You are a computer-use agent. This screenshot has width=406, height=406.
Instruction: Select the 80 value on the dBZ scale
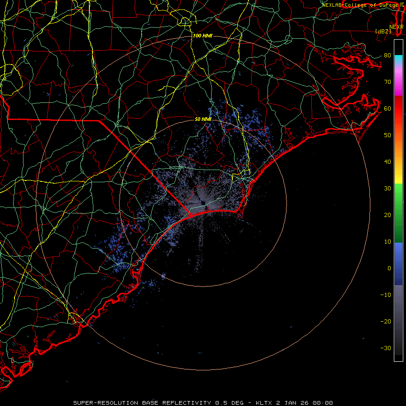coord(388,55)
